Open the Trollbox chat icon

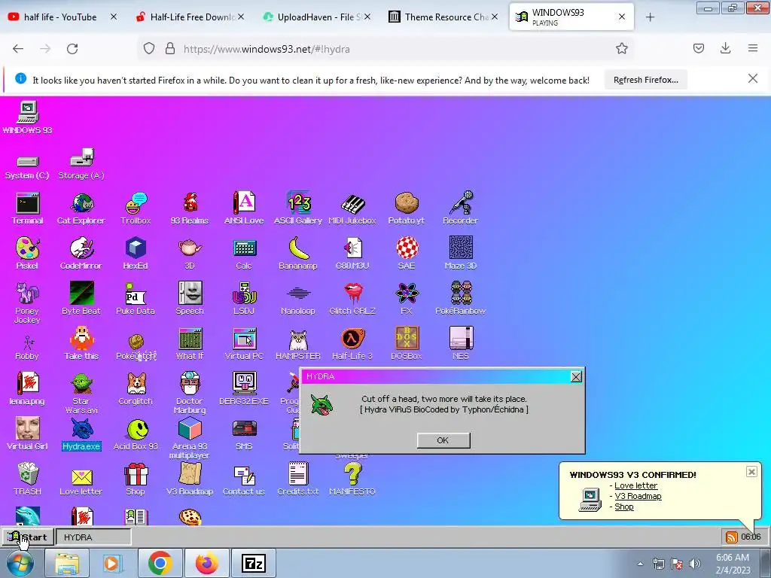point(136,208)
